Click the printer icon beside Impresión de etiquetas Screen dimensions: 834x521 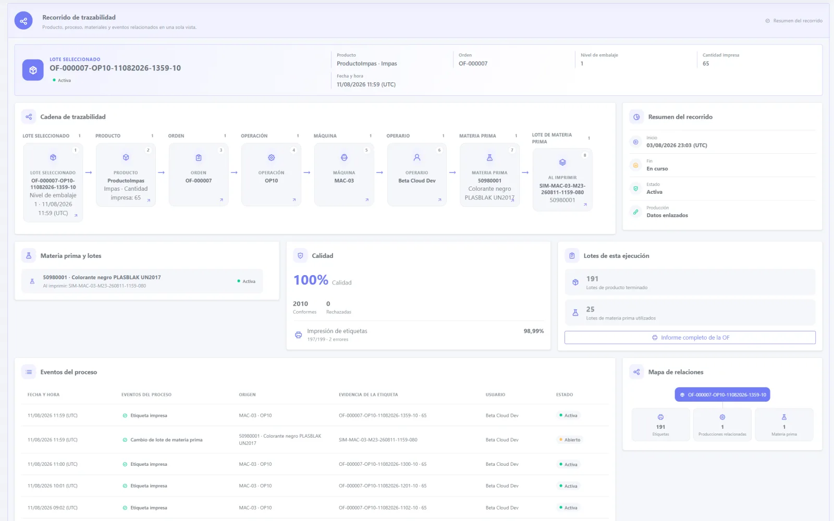pyautogui.click(x=298, y=335)
